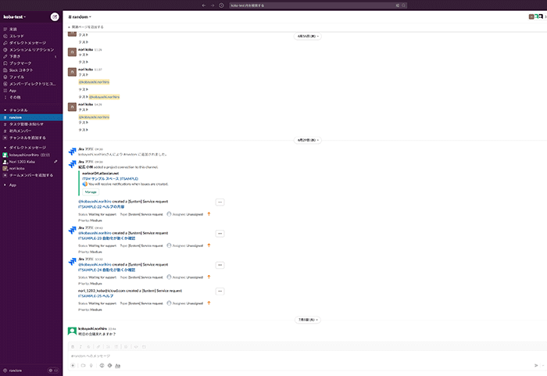
Task: Open 未読 in the sidebar
Action: (x=13, y=30)
